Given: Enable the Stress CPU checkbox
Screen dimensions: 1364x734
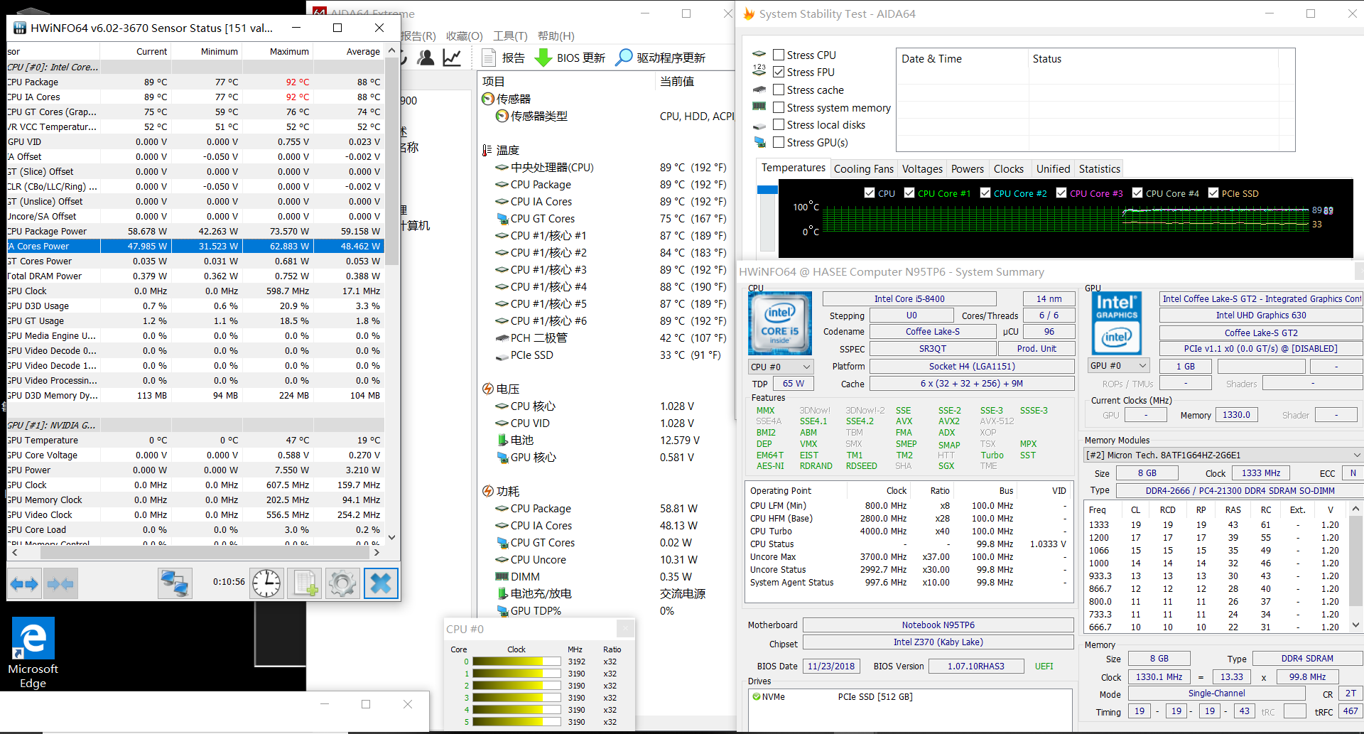Looking at the screenshot, I should point(779,54).
